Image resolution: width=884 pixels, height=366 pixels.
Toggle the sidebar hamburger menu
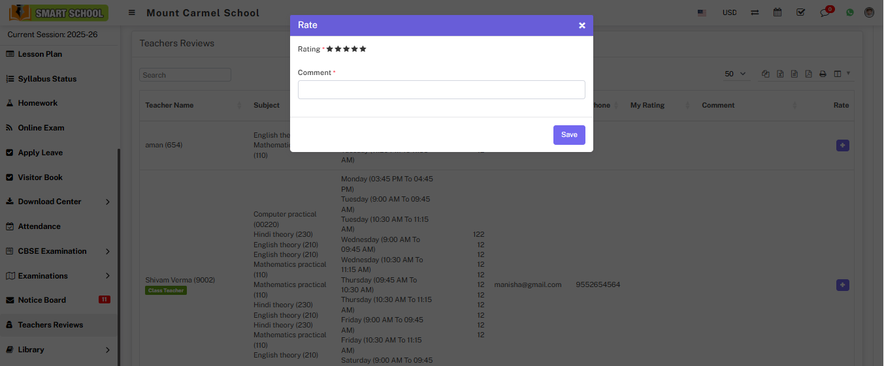coord(132,13)
